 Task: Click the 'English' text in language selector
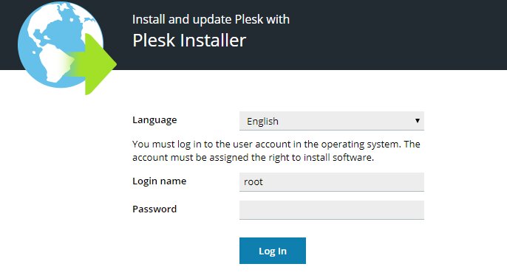click(x=262, y=121)
